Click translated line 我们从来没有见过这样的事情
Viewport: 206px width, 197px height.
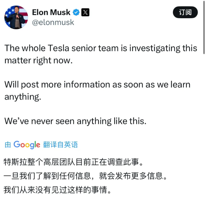click(x=57, y=190)
